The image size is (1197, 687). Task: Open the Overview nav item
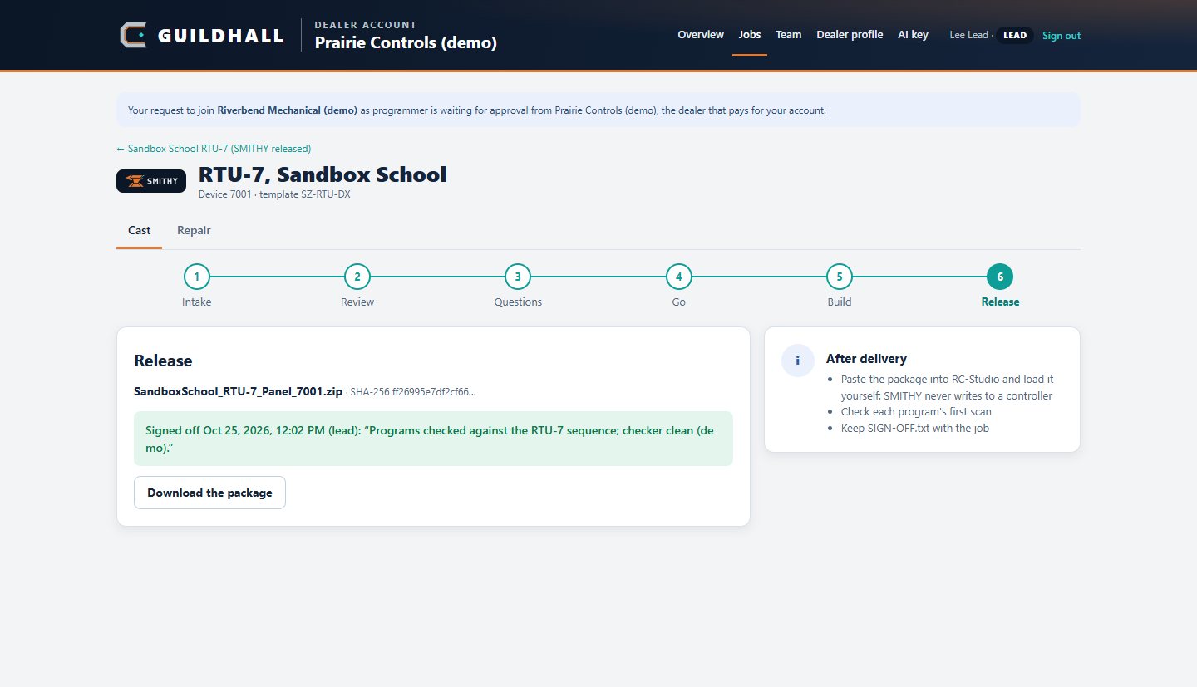coord(701,35)
